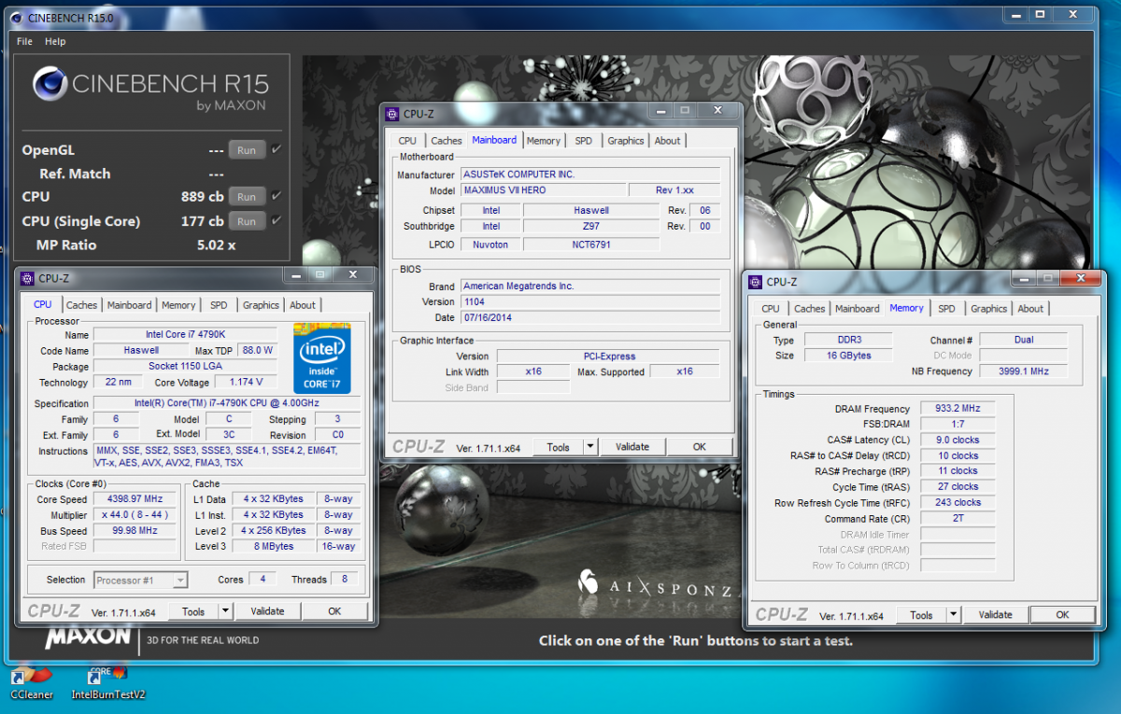Select SPD tab in the mainboard CPU-Z window
This screenshot has height=714, width=1121.
[x=584, y=141]
